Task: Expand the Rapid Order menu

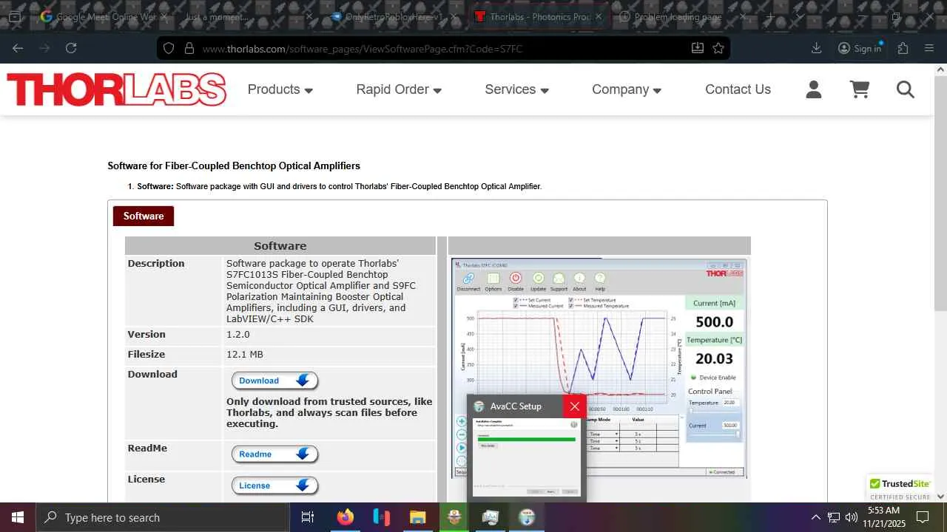Action: tap(399, 89)
